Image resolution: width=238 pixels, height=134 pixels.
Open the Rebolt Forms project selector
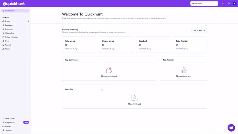click(x=204, y=4)
